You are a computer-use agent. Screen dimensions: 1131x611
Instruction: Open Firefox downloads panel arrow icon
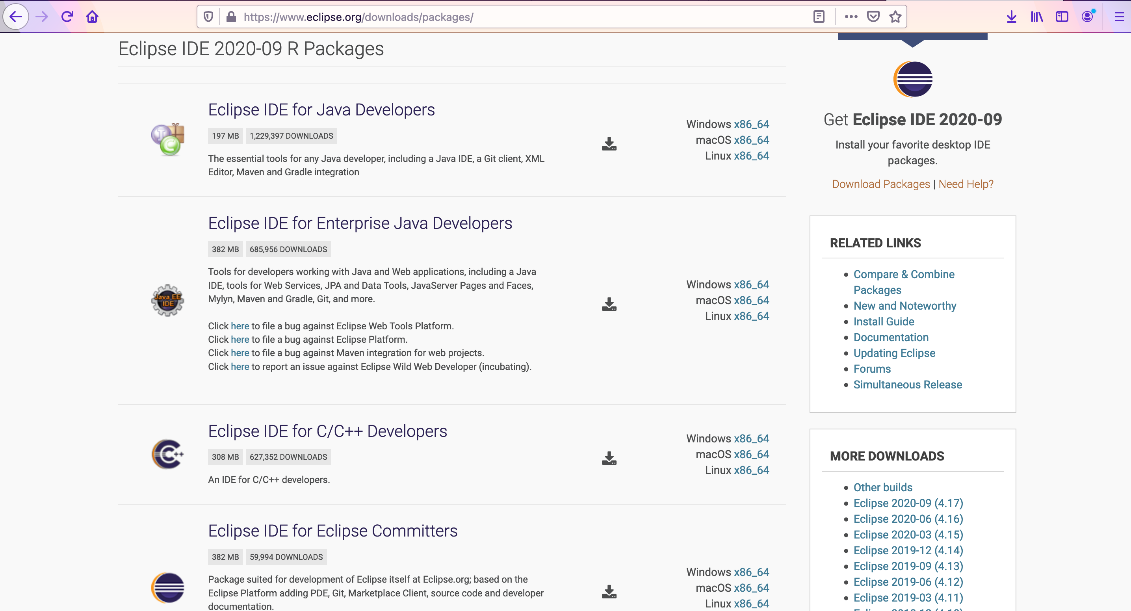(x=1011, y=17)
